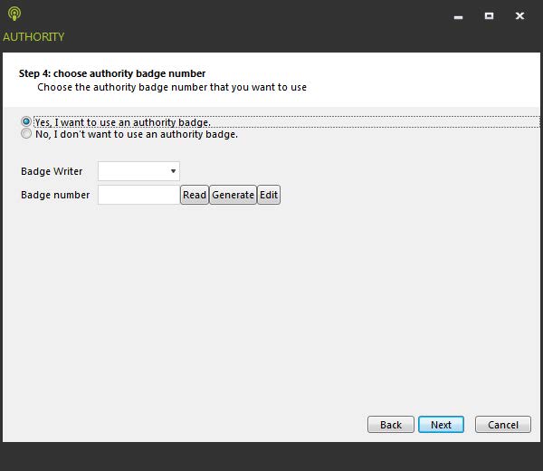
Task: Open the Badge Writer combo box
Action: tap(134, 171)
